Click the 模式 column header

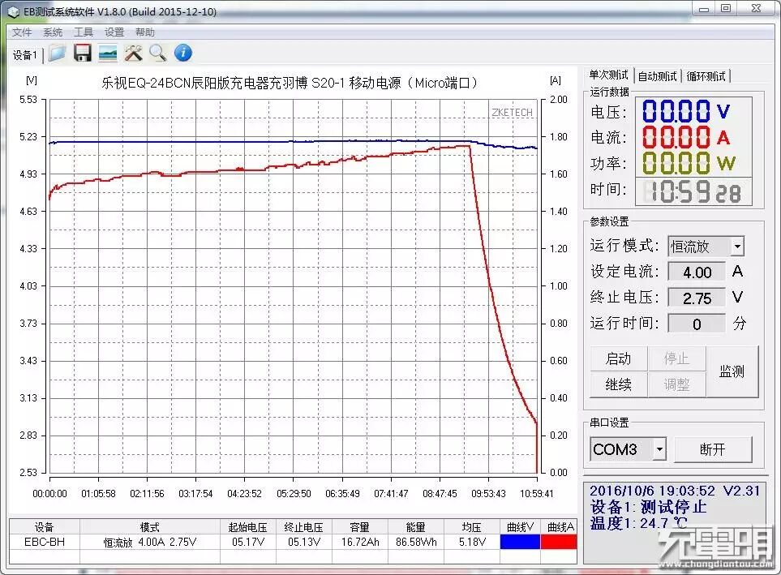click(x=150, y=527)
